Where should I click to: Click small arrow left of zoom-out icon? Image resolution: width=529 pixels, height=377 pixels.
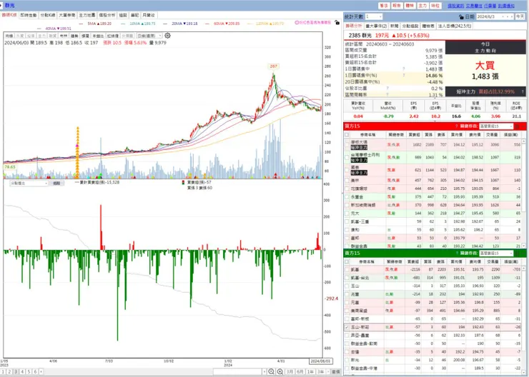[264, 371]
